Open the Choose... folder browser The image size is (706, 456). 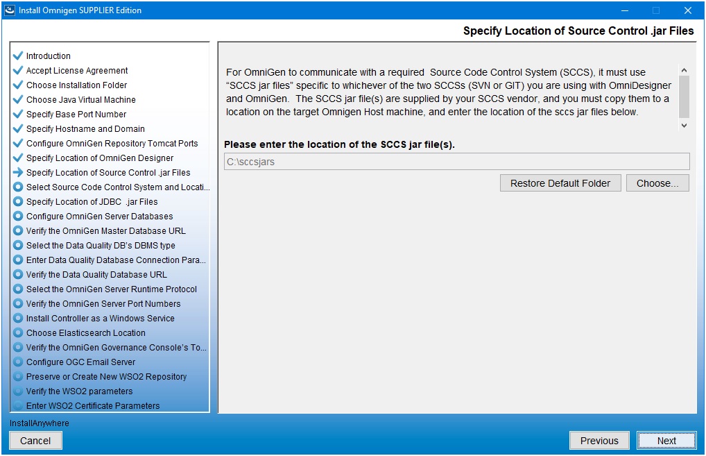(657, 183)
